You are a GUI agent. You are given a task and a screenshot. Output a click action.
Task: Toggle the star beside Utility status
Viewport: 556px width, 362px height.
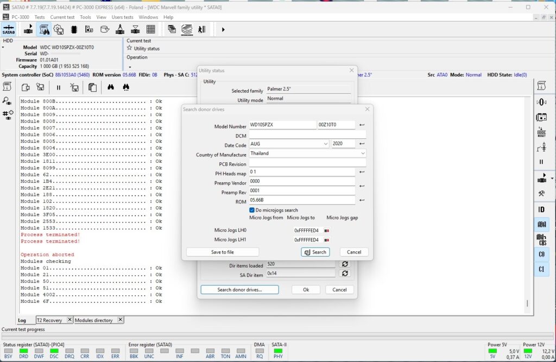129,48
